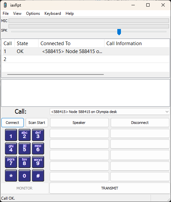Tap keypad key 7 pqrs
Image resolution: width=171 pixels, height=202 pixels.
click(x=11, y=162)
